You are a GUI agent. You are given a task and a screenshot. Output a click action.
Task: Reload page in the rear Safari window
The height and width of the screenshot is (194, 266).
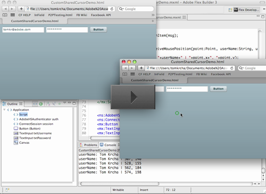pyautogui.click(x=112, y=9)
